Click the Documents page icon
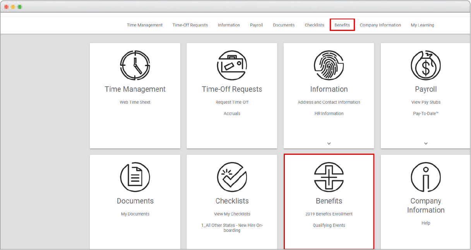Image resolution: width=471 pixels, height=250 pixels. tap(135, 177)
